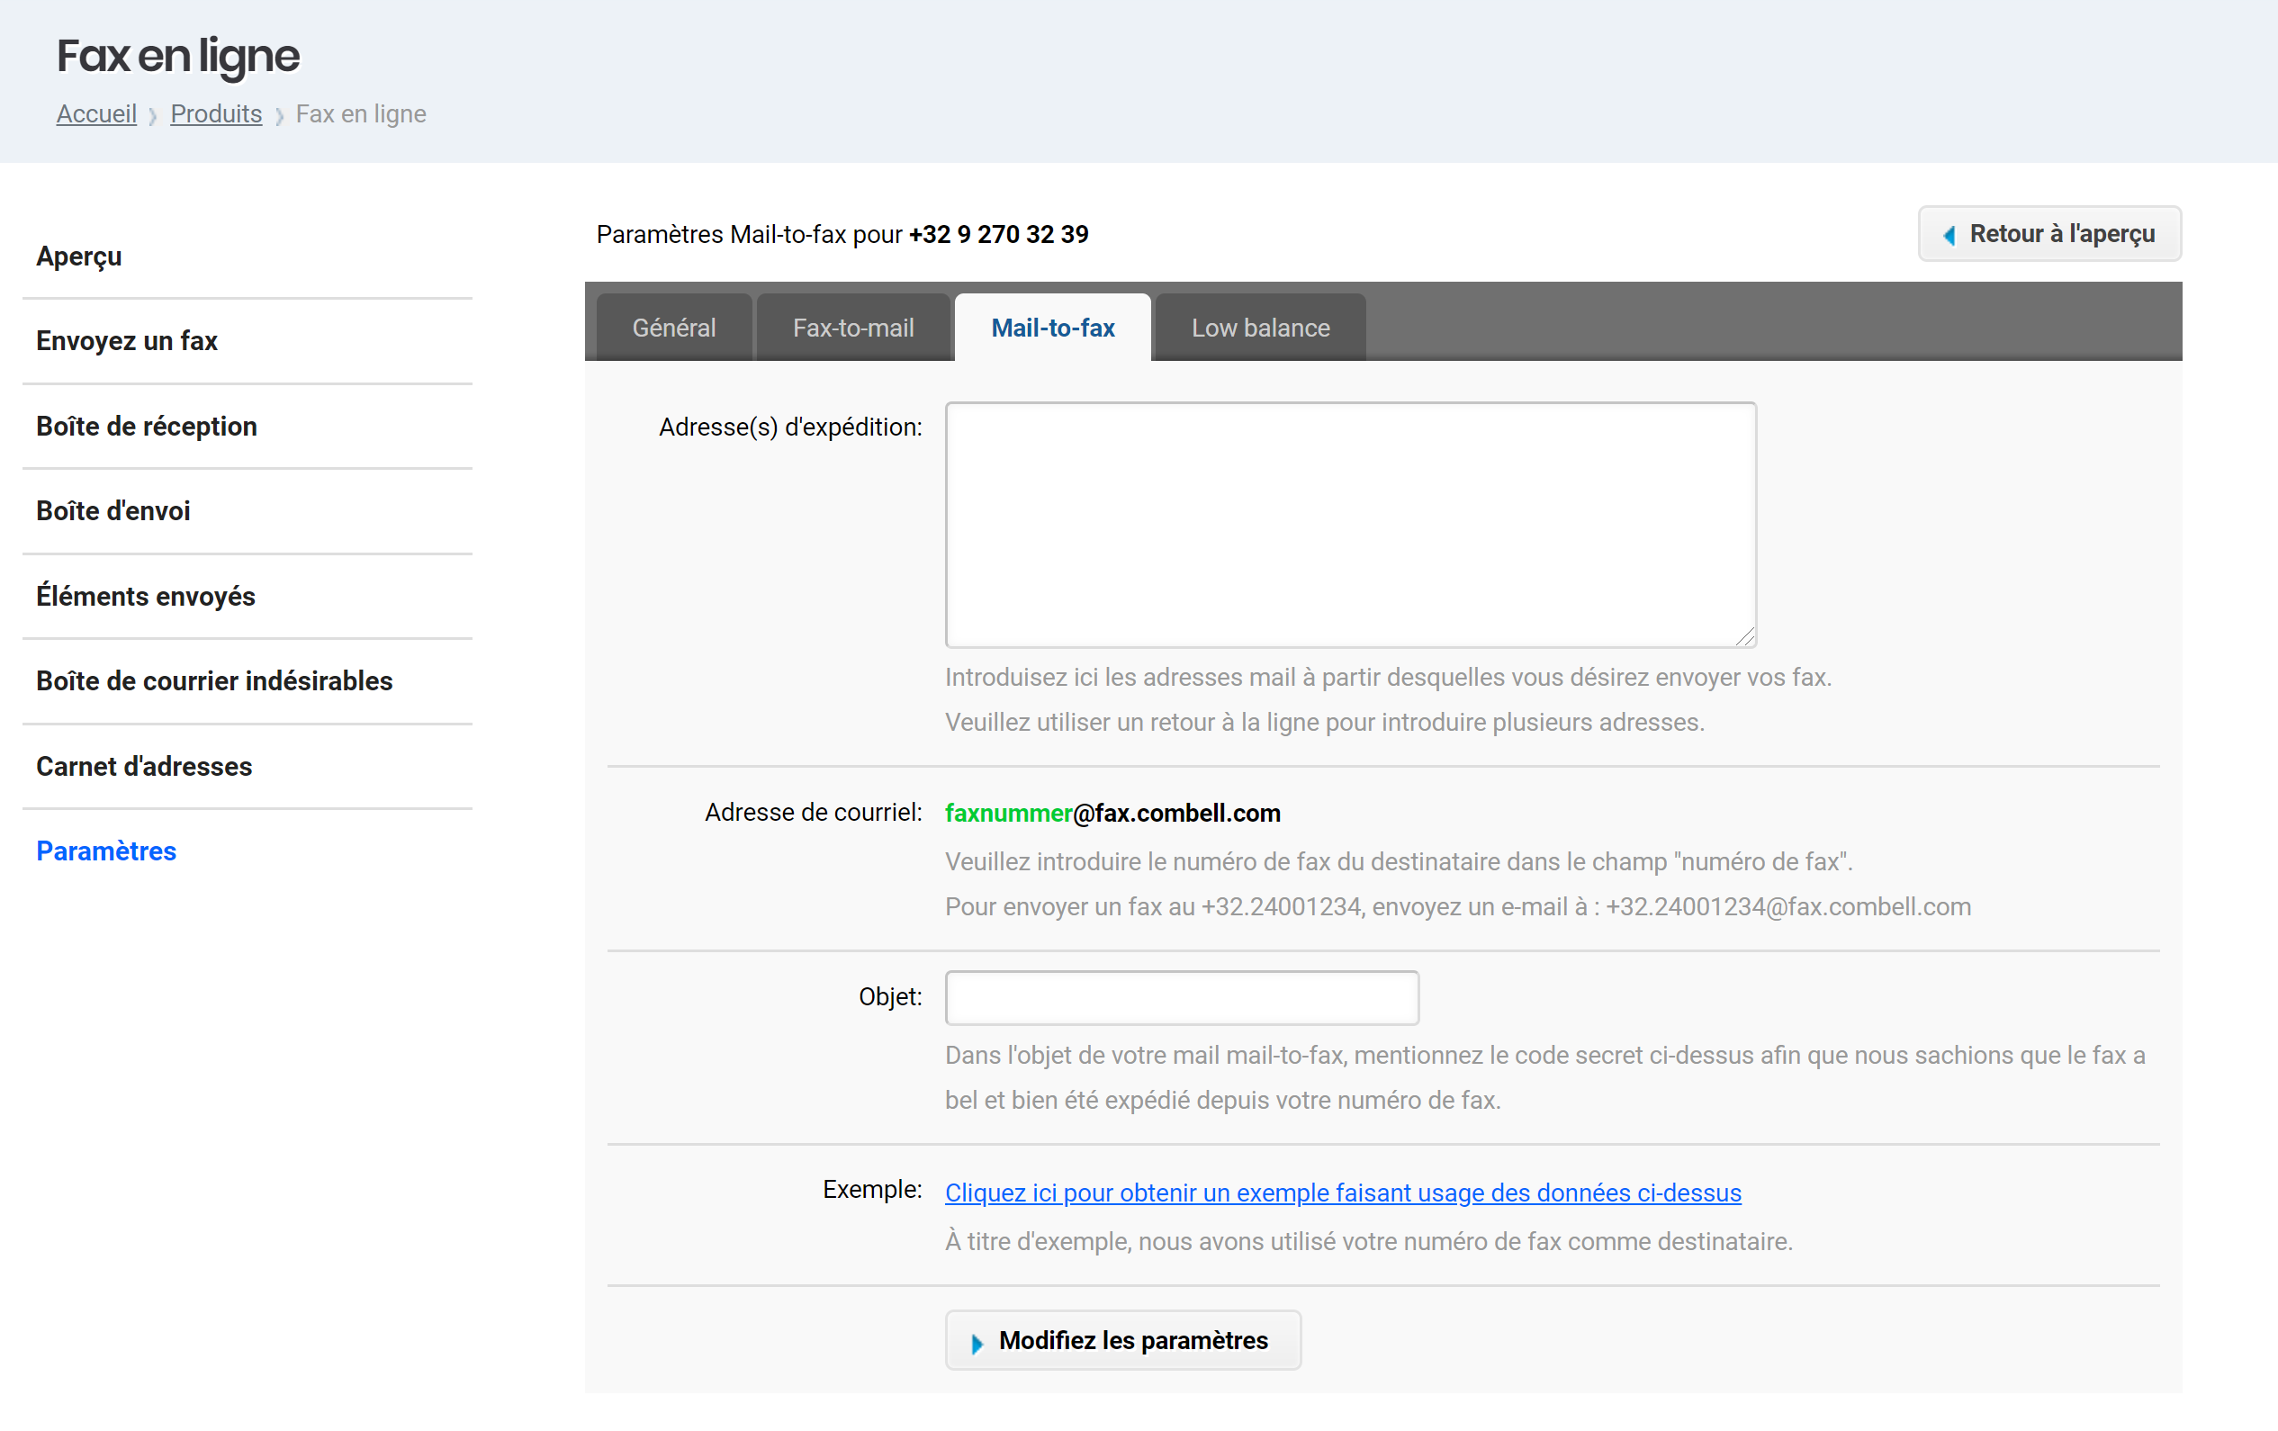Switch to the Général tab
Viewport: 2278px width, 1431px height.
pos(673,328)
